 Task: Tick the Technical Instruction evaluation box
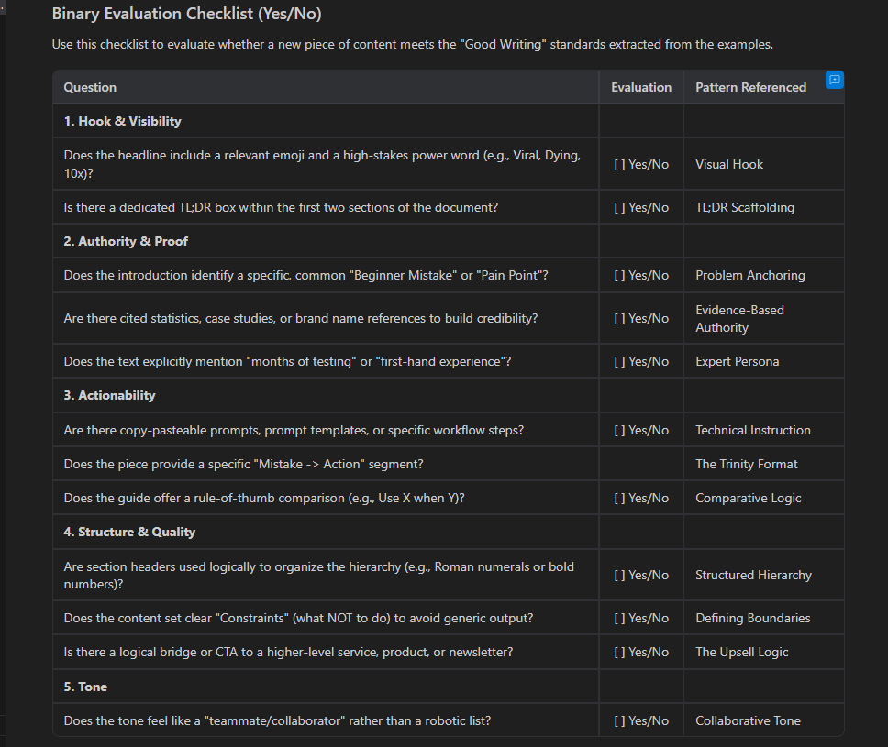[x=619, y=431]
